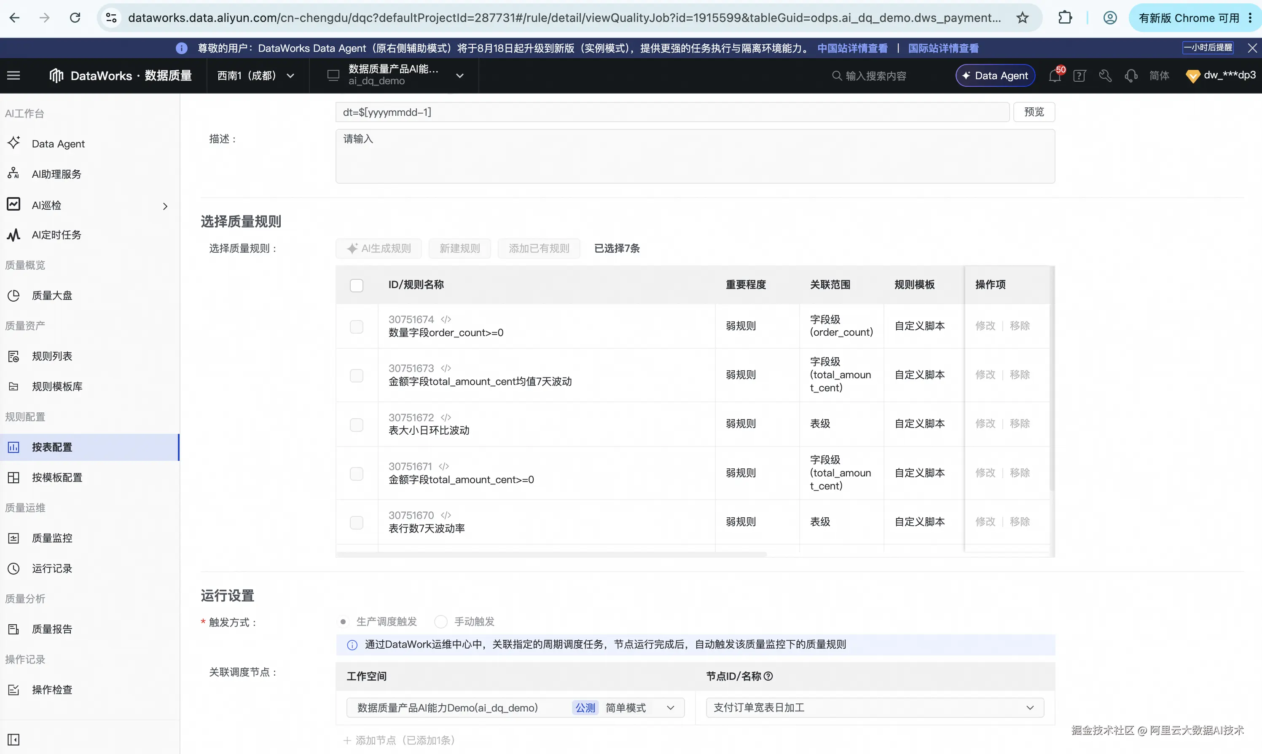Image resolution: width=1262 pixels, height=754 pixels.
Task: Click 移除 for rule 30751670
Action: (x=1020, y=522)
